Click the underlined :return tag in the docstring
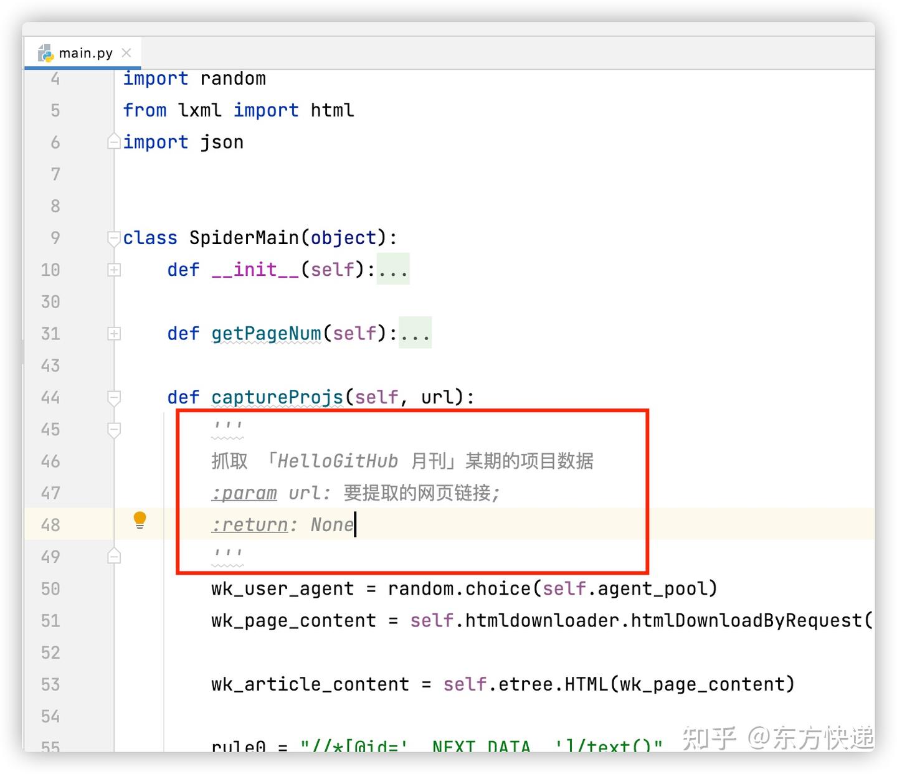Viewport: 897px width, 774px height. pos(248,524)
